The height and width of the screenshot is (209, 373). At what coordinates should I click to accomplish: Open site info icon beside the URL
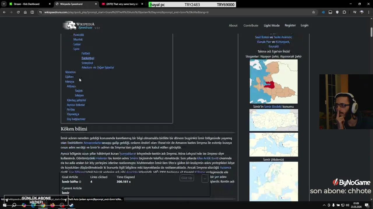(x=41, y=12)
